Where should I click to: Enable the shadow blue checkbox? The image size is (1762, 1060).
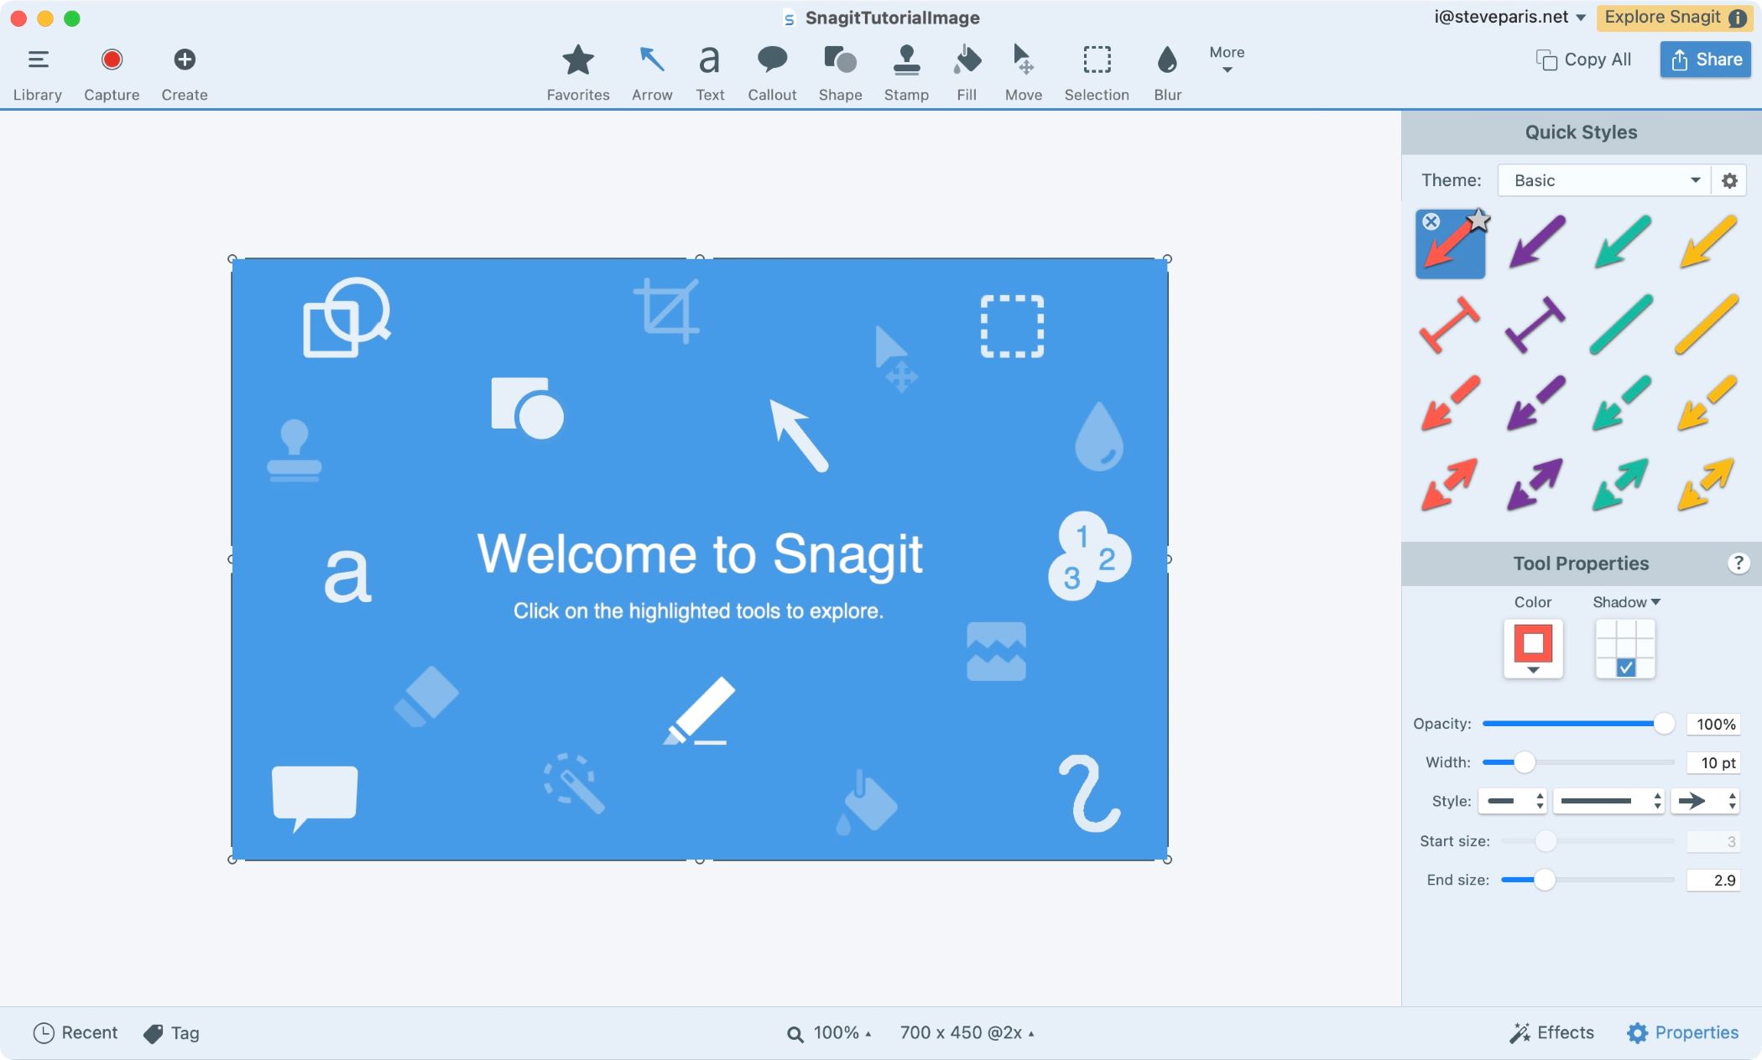[x=1624, y=667]
